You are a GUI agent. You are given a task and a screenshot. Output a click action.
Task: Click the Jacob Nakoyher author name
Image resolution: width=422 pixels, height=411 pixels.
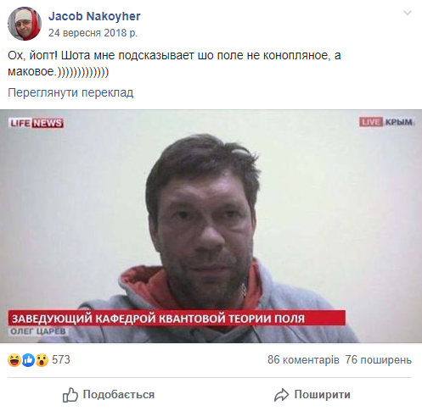tap(94, 16)
